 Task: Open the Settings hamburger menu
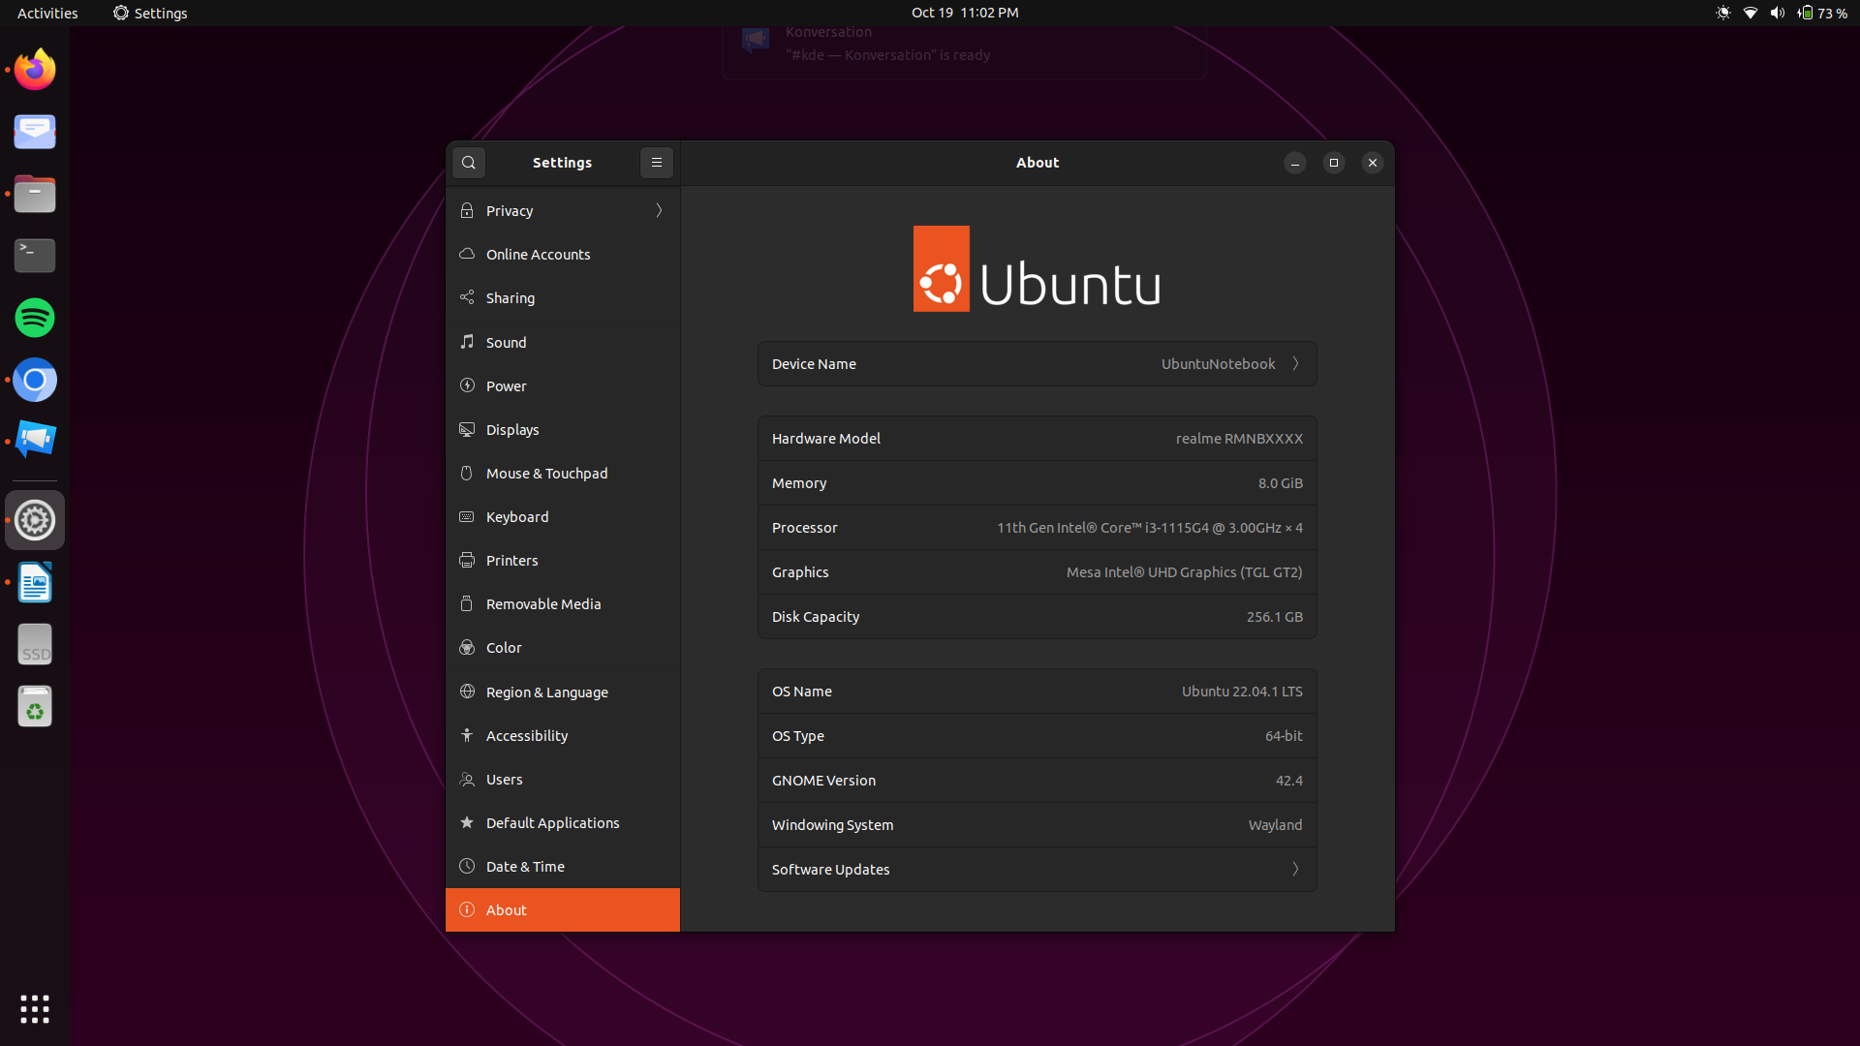[x=657, y=163]
